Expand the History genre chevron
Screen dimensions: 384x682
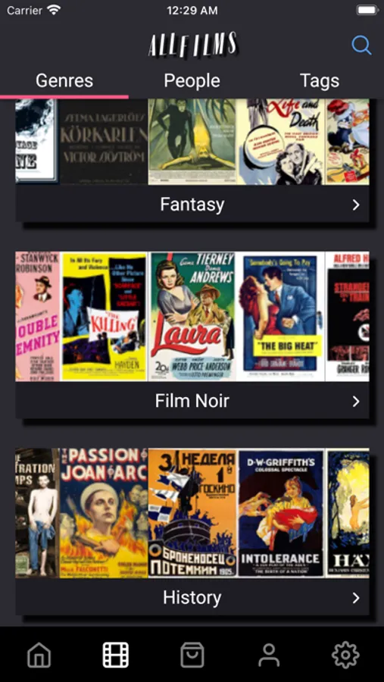(x=356, y=598)
